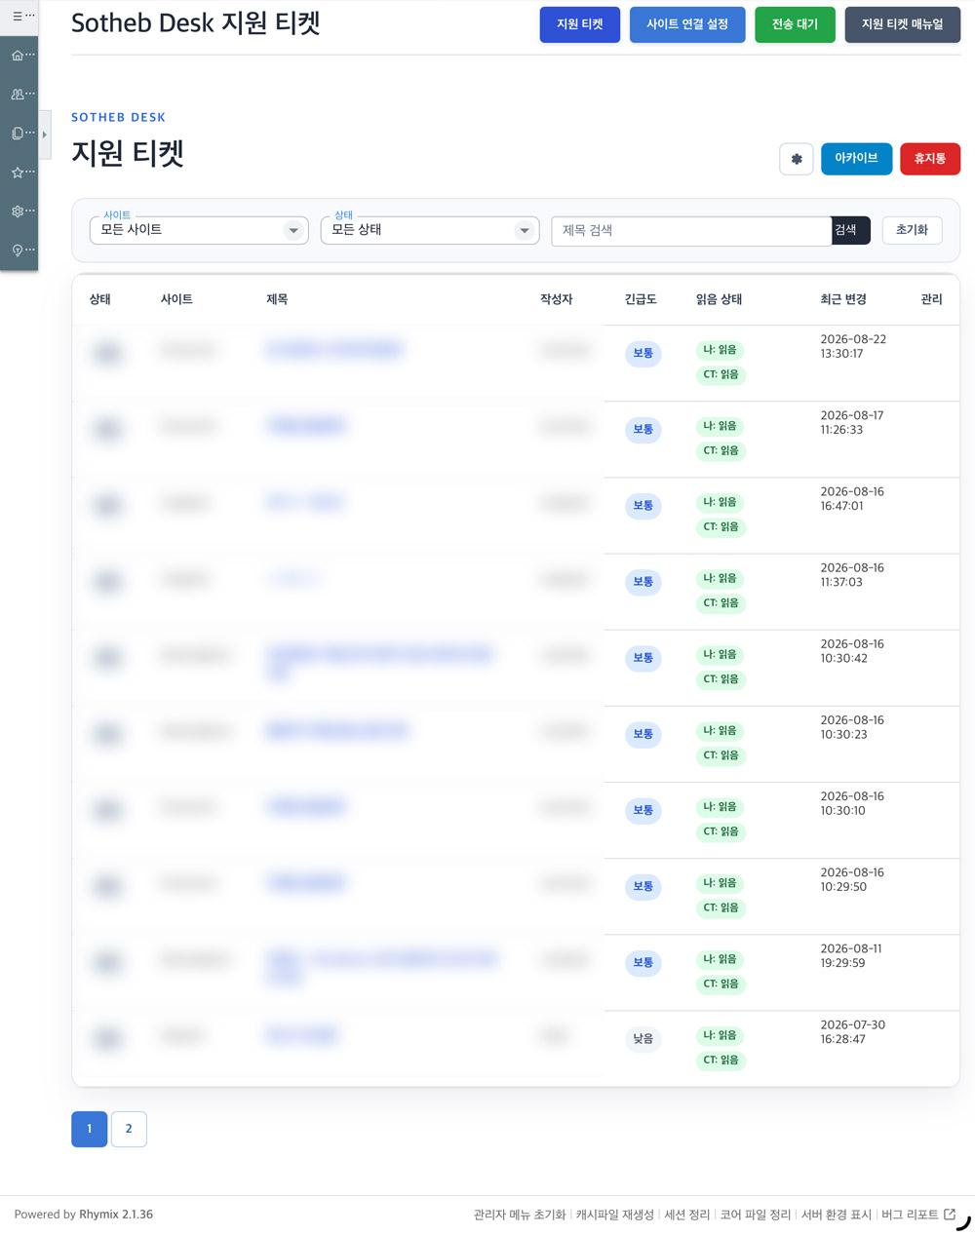975x1235 pixels.
Task: Click the 아카이브 button
Action: coord(856,159)
